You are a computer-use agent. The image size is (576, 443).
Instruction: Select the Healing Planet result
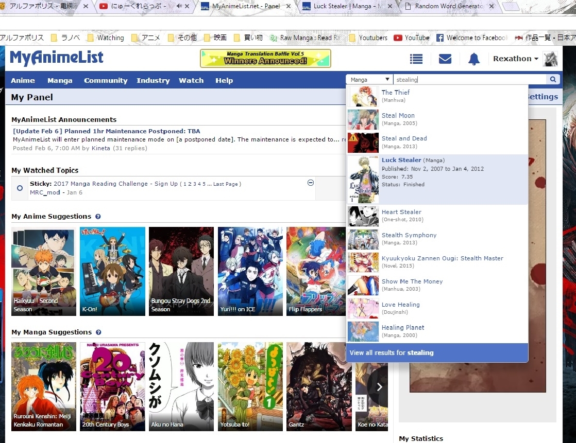(x=437, y=331)
